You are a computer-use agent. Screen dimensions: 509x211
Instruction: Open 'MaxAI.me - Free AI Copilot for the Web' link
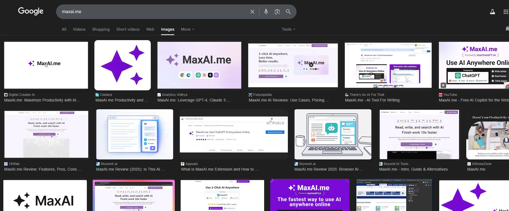(x=474, y=100)
